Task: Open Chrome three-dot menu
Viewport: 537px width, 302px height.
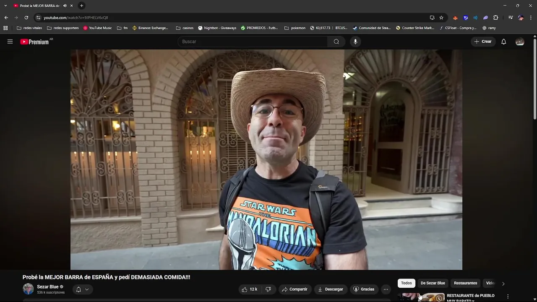Action: tap(531, 18)
